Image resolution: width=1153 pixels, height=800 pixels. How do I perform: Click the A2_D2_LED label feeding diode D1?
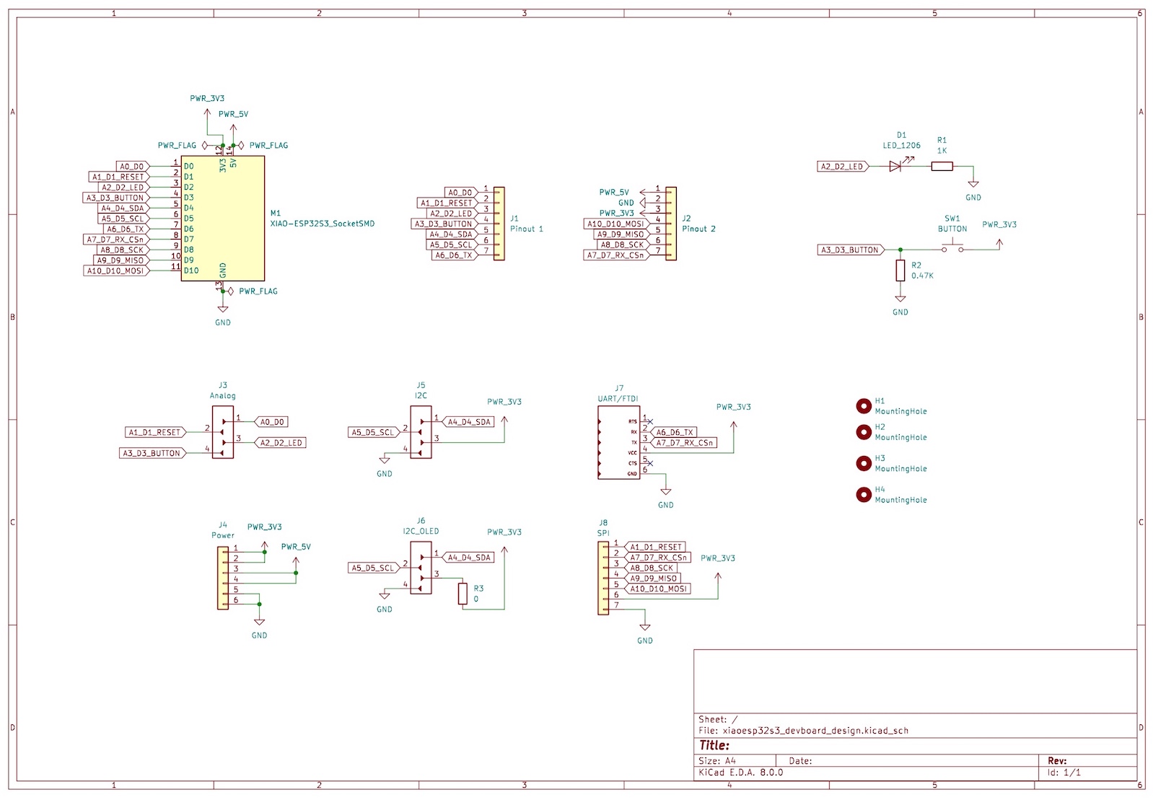844,166
